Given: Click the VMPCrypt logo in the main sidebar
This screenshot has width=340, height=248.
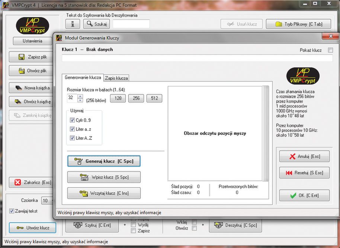Looking at the screenshot, I should pos(32,26).
